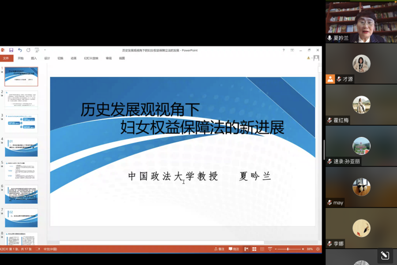Viewport: 397px width, 265px height.
Task: Toggle the 批注 (Comments) pane
Action: [x=234, y=249]
